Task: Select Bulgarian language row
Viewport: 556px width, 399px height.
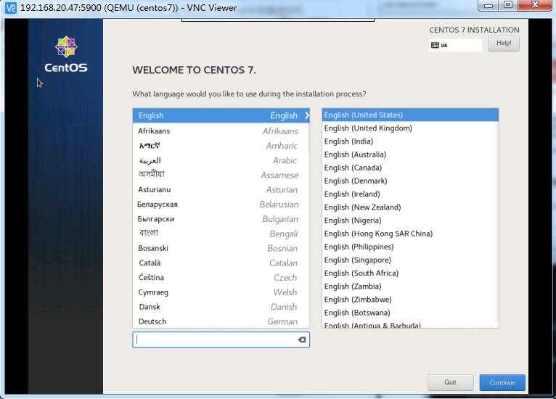Action: click(x=221, y=219)
